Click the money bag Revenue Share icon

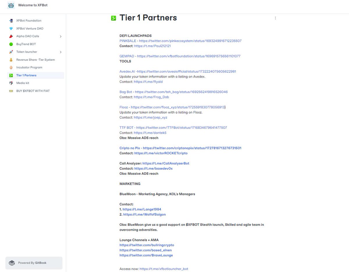[x=11, y=60]
